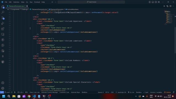Open Google Chrome from taskbar
176x99 pixels.
[x=29, y=96]
